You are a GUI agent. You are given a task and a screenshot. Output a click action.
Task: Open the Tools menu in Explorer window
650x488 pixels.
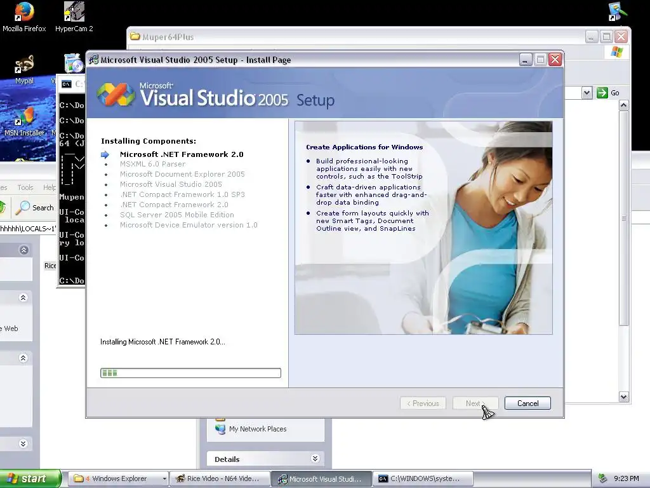(25, 187)
